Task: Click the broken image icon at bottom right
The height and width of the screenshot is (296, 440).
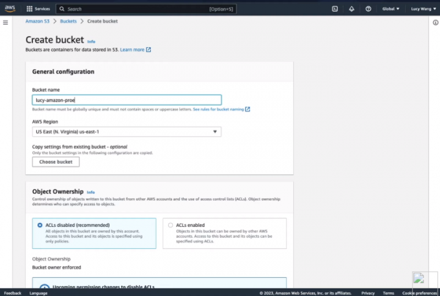Action: point(419,278)
